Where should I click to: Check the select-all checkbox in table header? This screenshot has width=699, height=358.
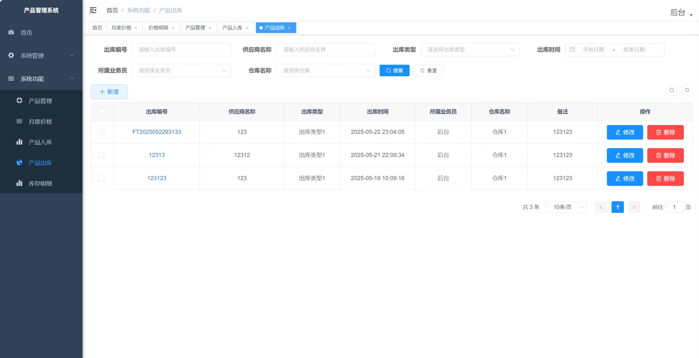102,112
